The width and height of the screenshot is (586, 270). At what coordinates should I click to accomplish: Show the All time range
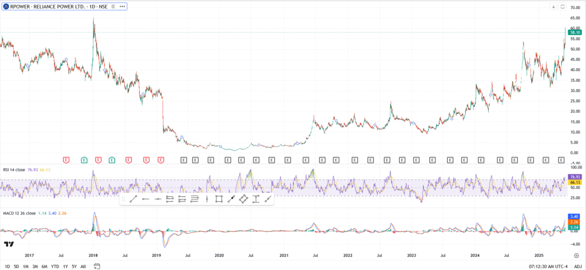pyautogui.click(x=83, y=266)
